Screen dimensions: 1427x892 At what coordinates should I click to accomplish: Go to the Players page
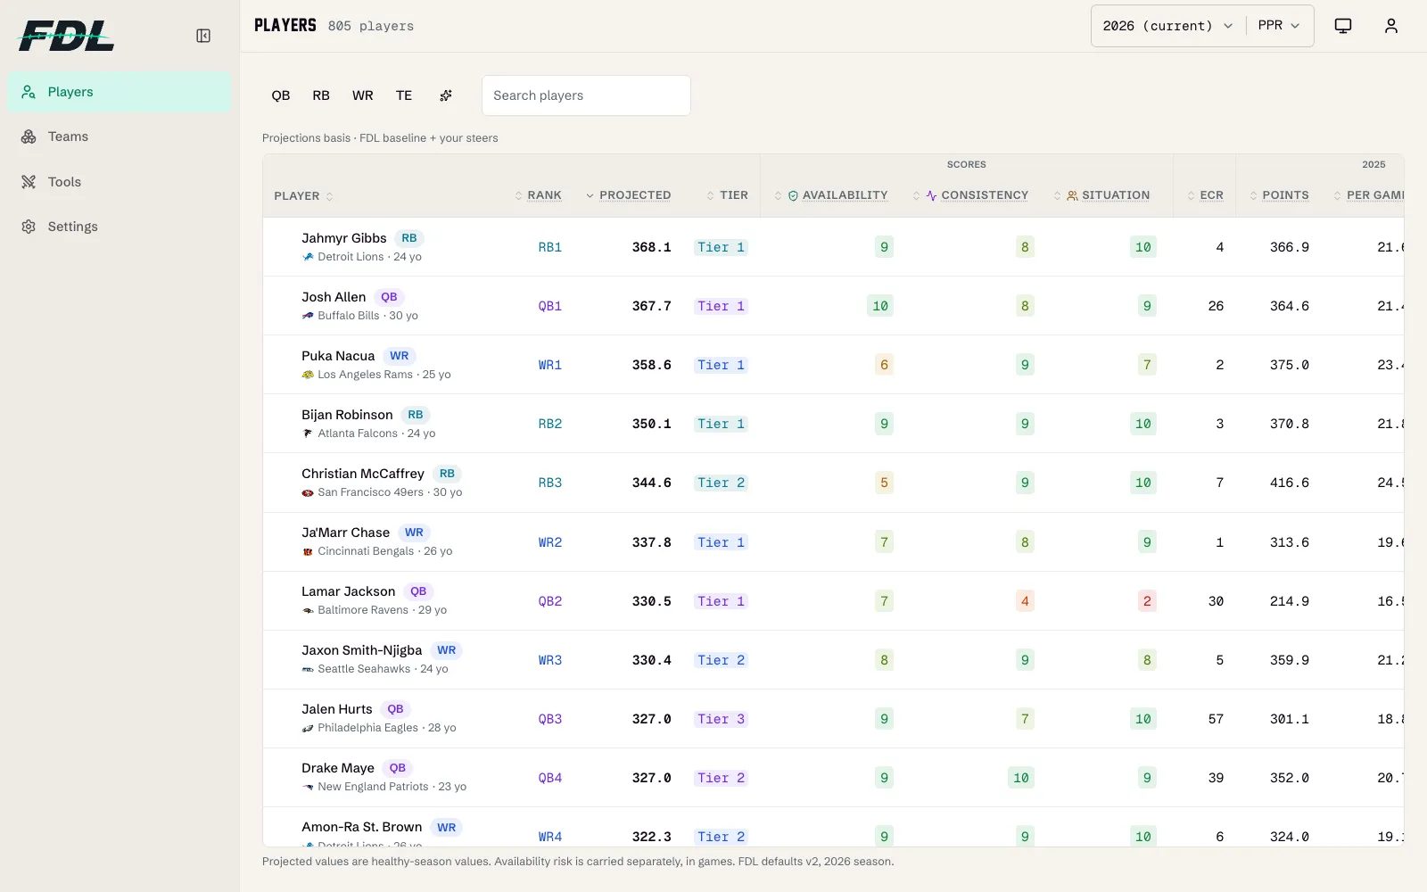click(120, 92)
